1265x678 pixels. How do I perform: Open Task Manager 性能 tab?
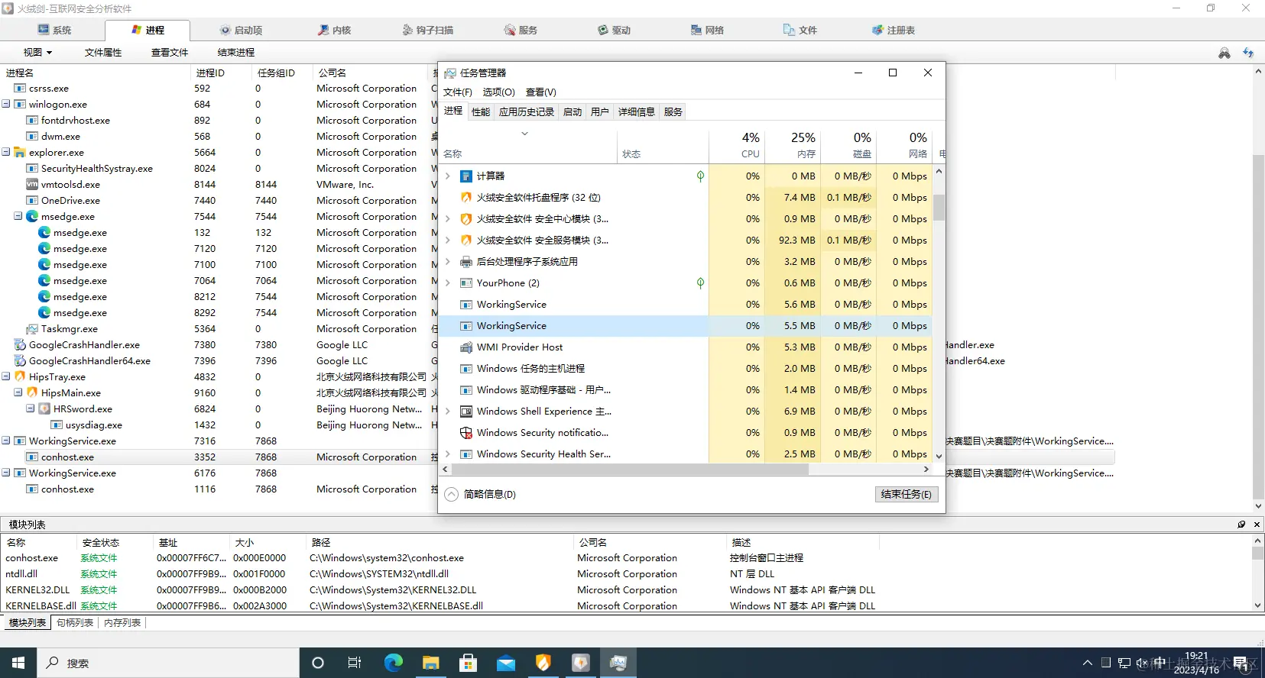coord(481,112)
